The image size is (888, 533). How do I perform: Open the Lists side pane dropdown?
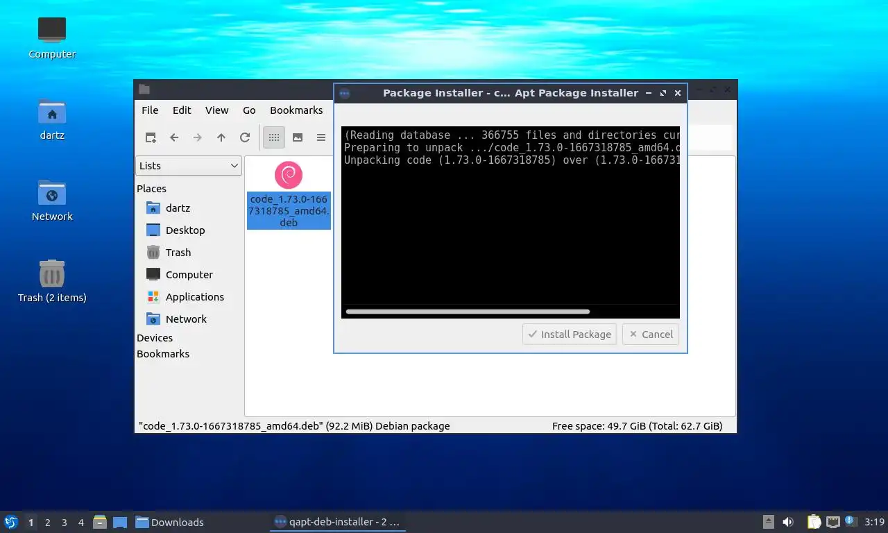tap(189, 166)
